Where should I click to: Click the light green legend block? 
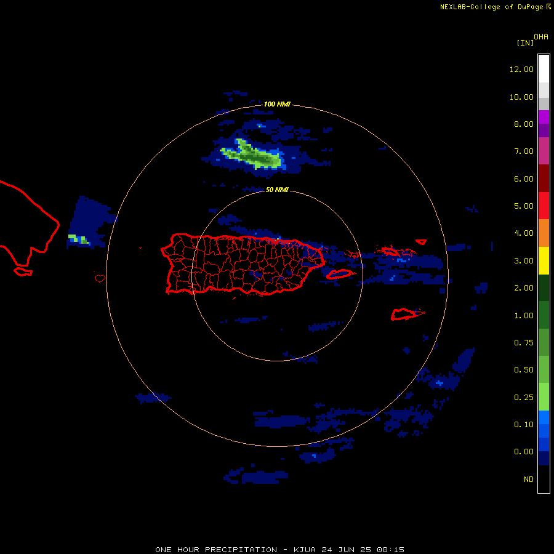coord(544,397)
